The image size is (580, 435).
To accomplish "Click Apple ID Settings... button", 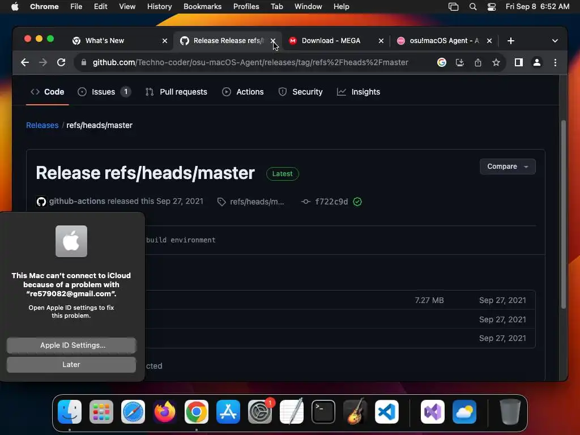I will click(71, 345).
